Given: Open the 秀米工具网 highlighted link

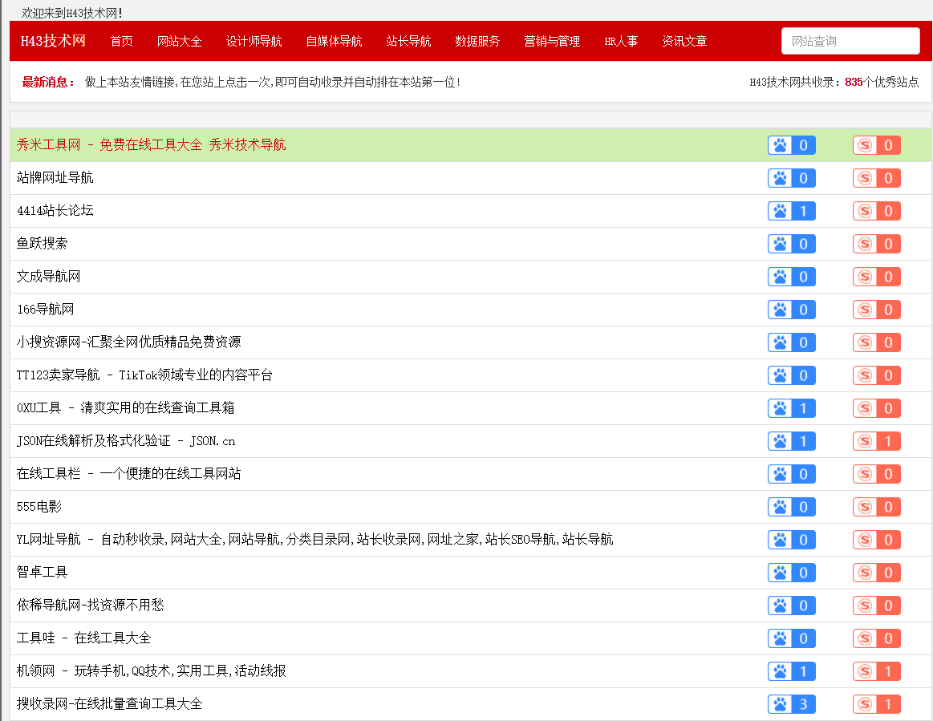Looking at the screenshot, I should (x=151, y=145).
